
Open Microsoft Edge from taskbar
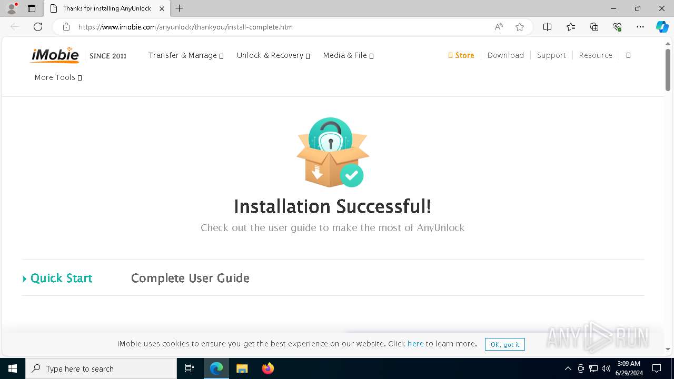[216, 368]
